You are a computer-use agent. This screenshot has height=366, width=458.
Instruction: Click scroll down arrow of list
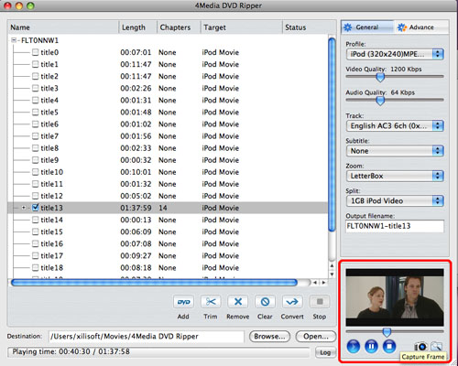click(x=333, y=274)
